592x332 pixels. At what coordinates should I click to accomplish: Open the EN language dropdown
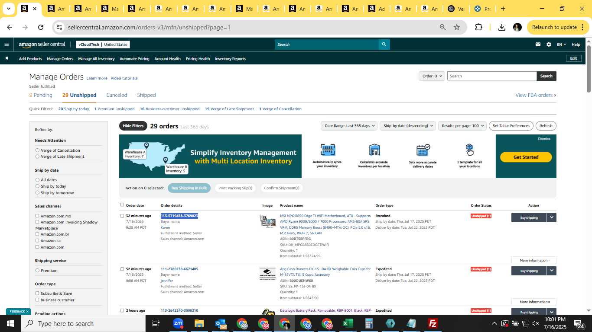[x=561, y=45]
